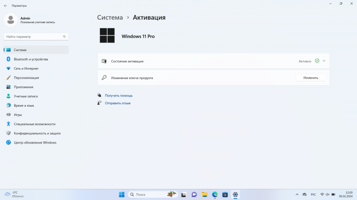Click the Windows 11 Pro logo

(x=107, y=36)
